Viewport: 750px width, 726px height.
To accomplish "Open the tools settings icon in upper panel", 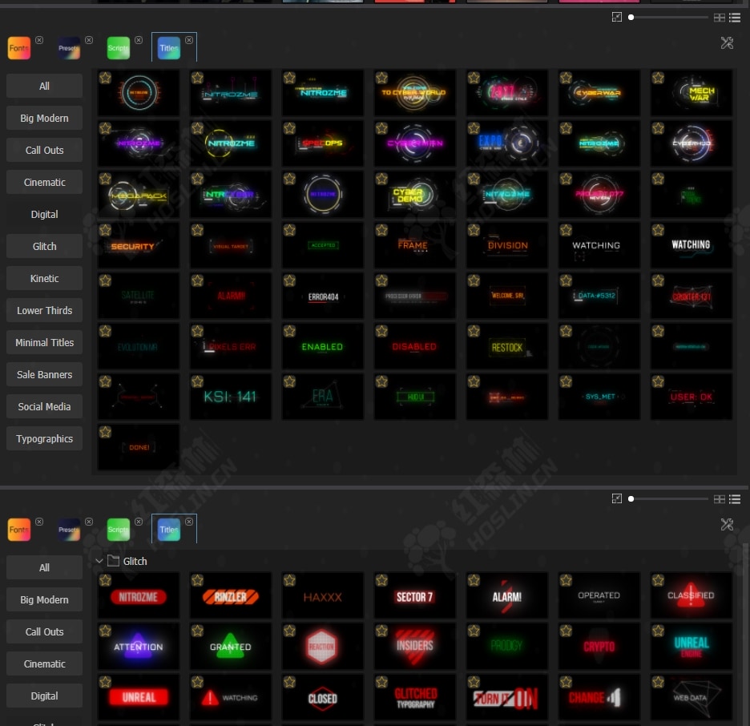I will click(727, 43).
